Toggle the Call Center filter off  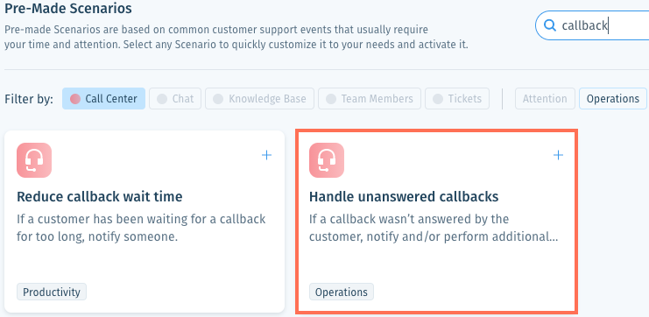tap(104, 98)
